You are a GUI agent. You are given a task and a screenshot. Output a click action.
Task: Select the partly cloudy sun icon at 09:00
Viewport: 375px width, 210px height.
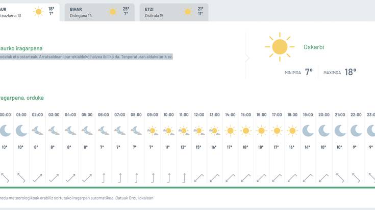coord(152,131)
